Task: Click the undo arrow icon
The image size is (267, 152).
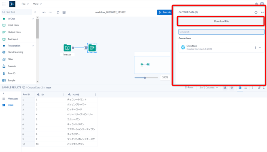Action: pos(44,12)
